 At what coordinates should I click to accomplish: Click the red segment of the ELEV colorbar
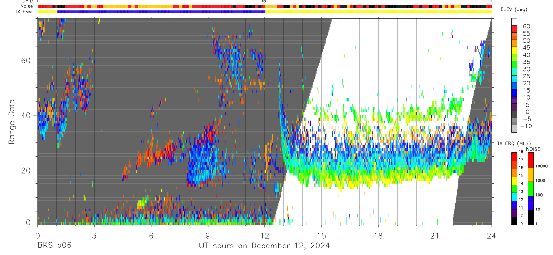514,30
